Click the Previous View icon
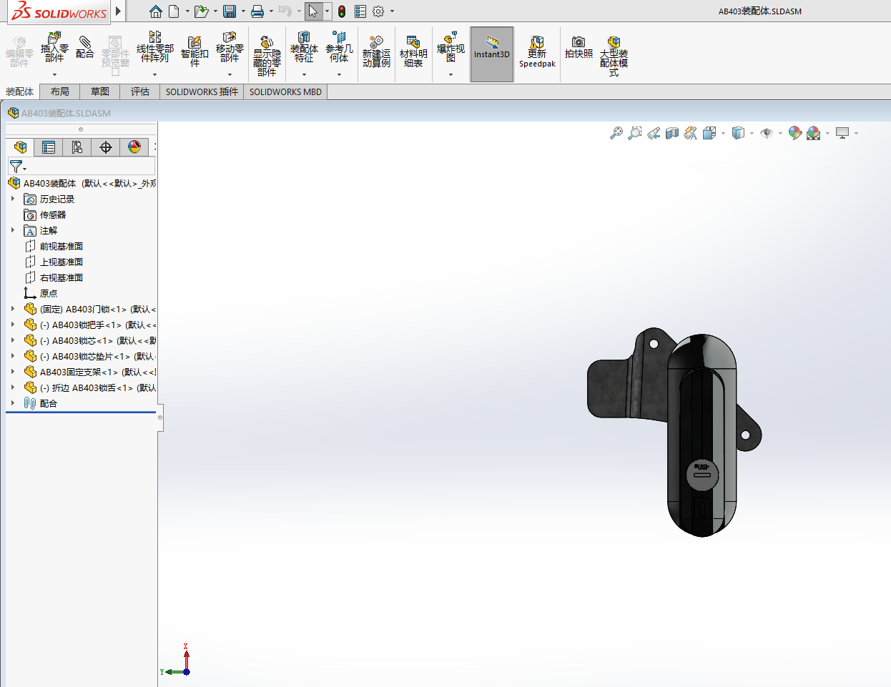This screenshot has height=687, width=891. (x=653, y=133)
